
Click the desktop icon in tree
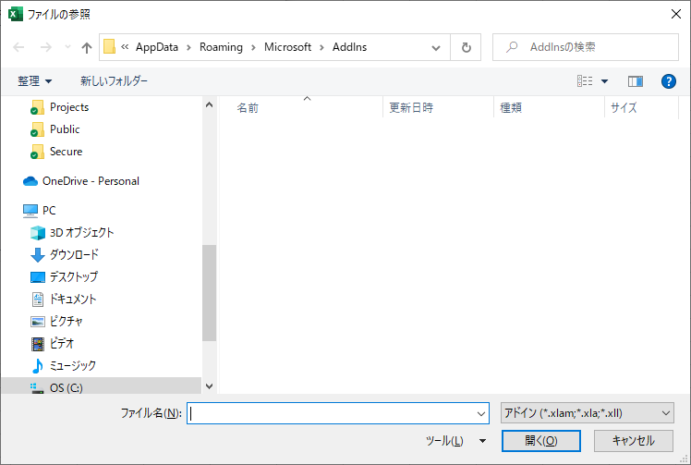point(38,277)
